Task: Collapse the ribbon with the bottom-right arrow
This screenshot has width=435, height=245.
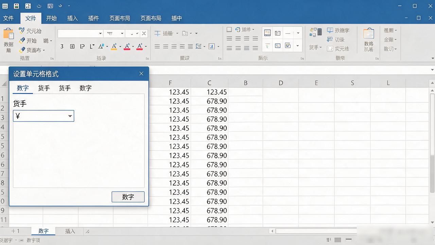Action: (x=433, y=59)
